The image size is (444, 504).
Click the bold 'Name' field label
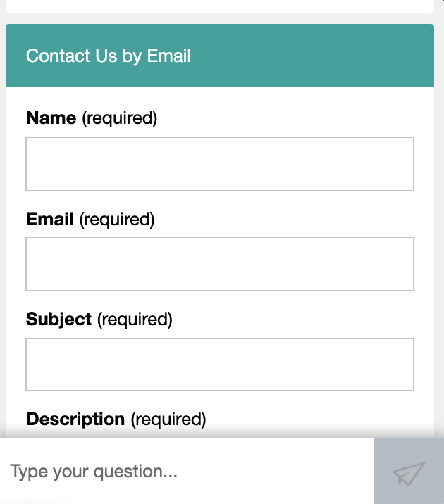(x=51, y=118)
